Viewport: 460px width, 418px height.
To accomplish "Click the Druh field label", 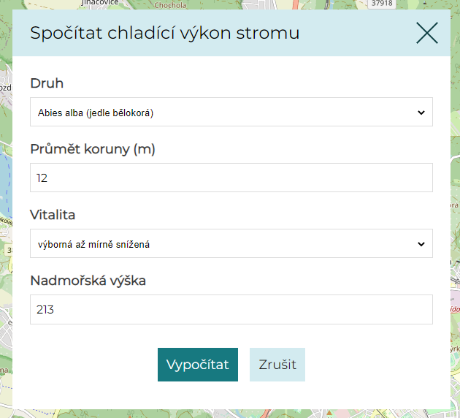I will (x=47, y=83).
